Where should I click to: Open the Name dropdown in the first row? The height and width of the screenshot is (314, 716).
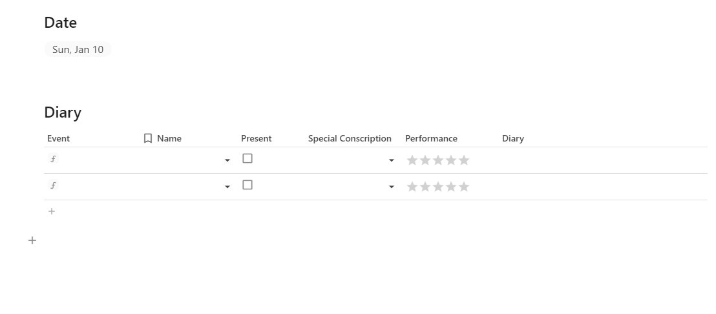(227, 160)
